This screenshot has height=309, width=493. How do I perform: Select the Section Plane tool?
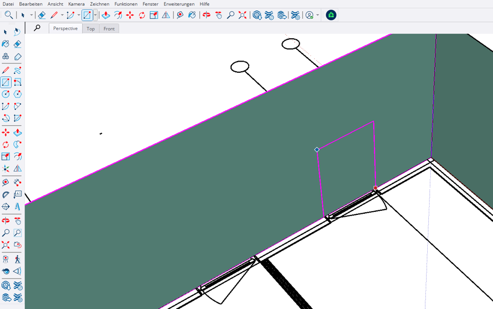coord(6,207)
